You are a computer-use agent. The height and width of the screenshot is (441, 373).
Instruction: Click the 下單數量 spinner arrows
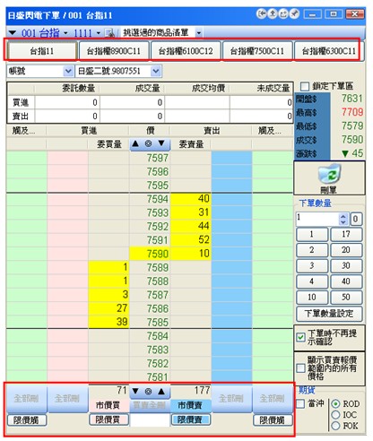pyautogui.click(x=343, y=219)
